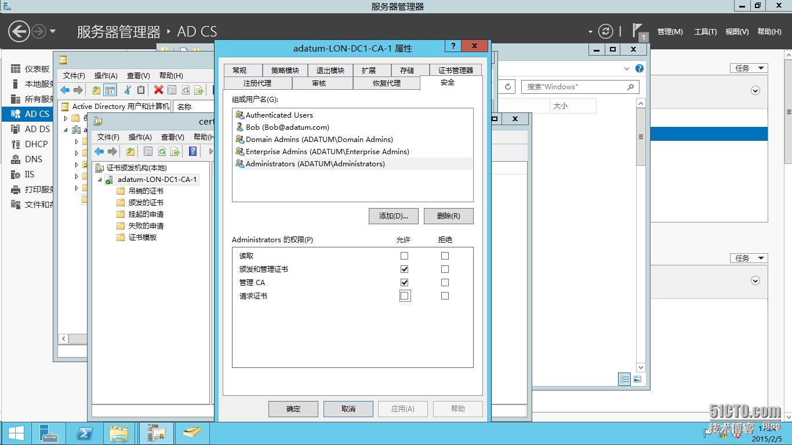Open the Server Manager notifications flag
792x445 pixels.
click(x=638, y=31)
